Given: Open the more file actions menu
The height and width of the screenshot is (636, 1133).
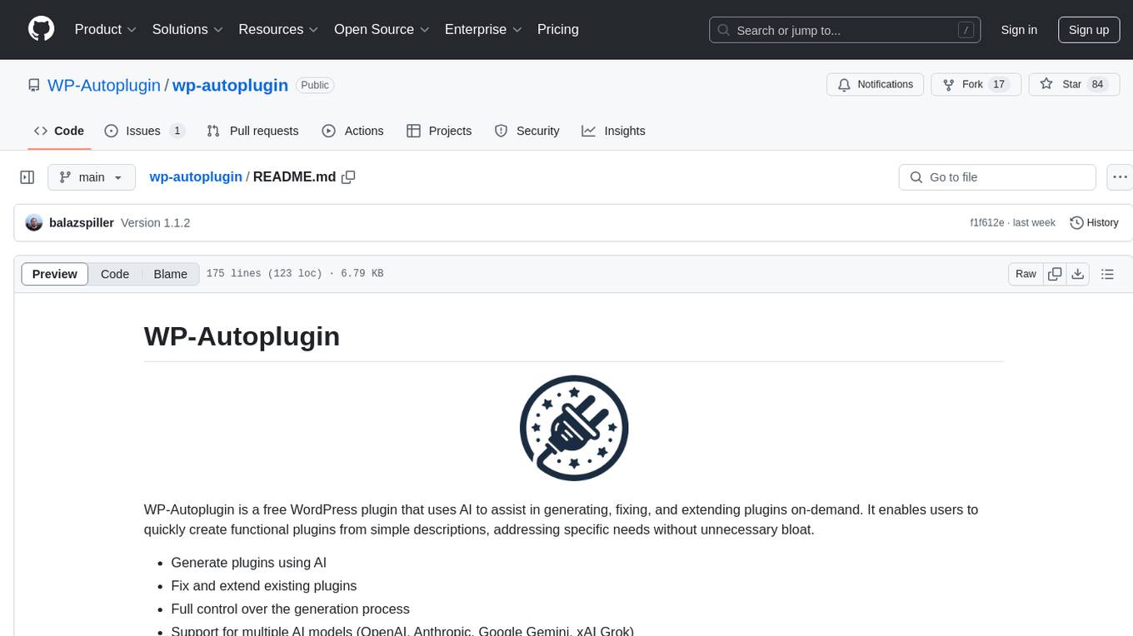Looking at the screenshot, I should pos(1120,177).
